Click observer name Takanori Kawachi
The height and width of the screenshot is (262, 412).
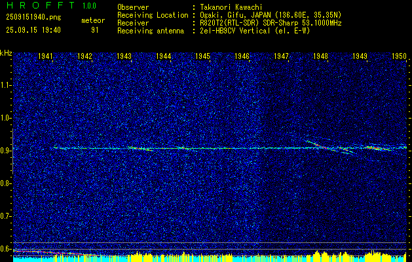[x=231, y=7]
